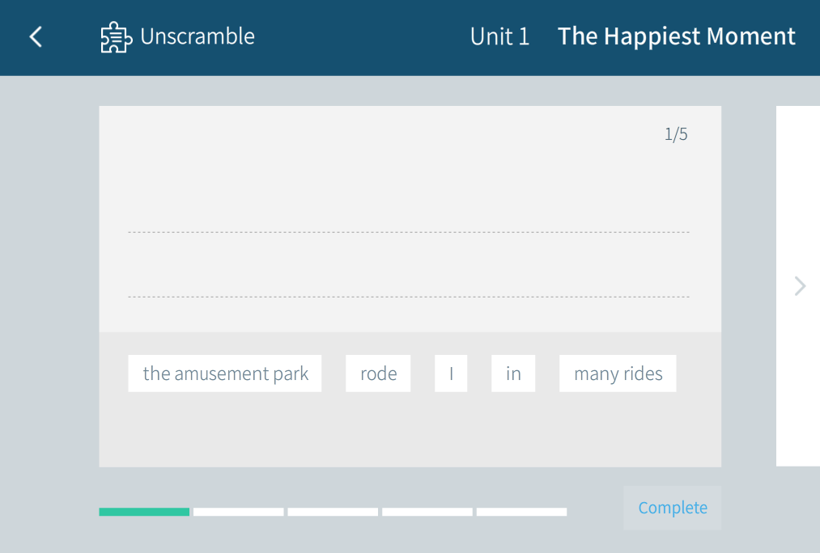Select the word tile "the amusement park"
The image size is (820, 553).
pyautogui.click(x=225, y=374)
